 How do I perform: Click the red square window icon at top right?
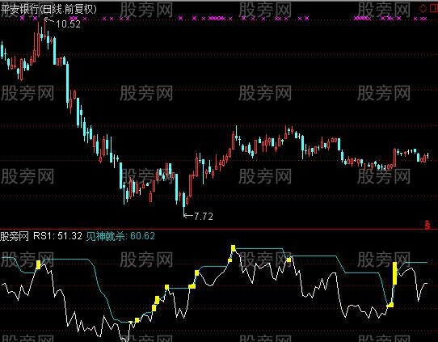[x=434, y=8]
